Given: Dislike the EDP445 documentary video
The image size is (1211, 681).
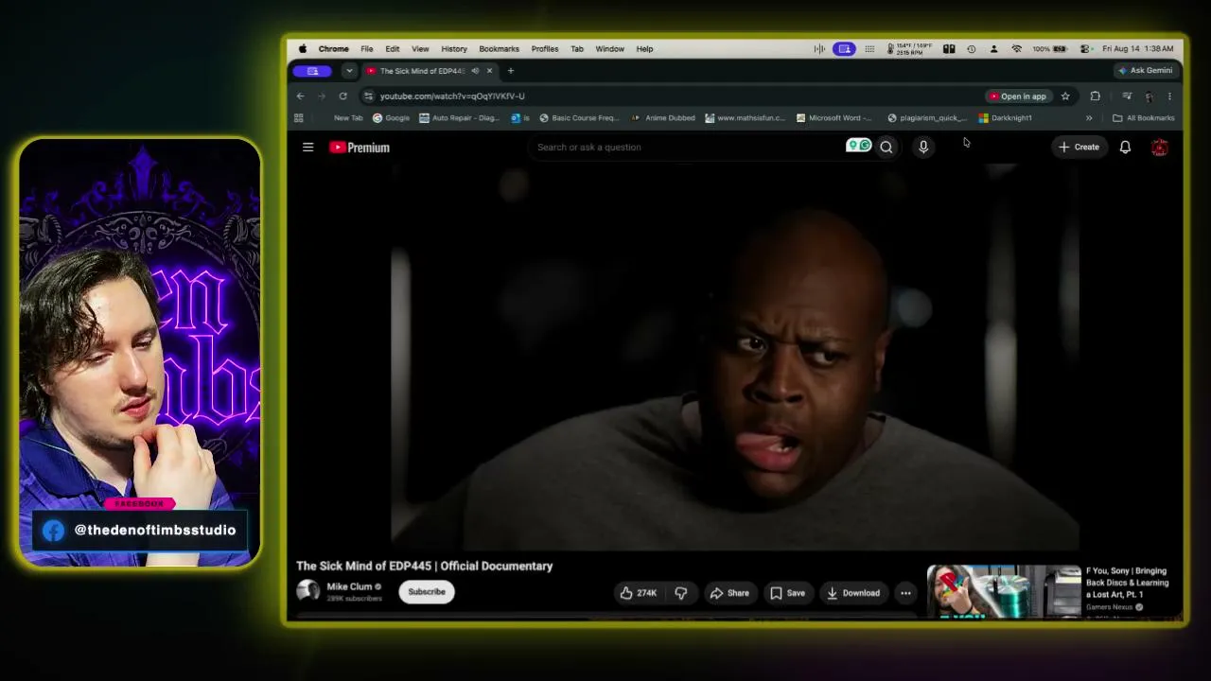Looking at the screenshot, I should pyautogui.click(x=680, y=593).
